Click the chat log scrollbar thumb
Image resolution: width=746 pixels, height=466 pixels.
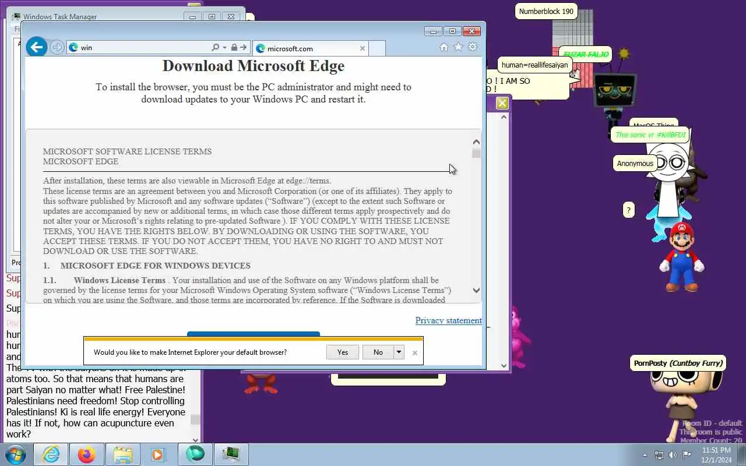click(x=195, y=419)
